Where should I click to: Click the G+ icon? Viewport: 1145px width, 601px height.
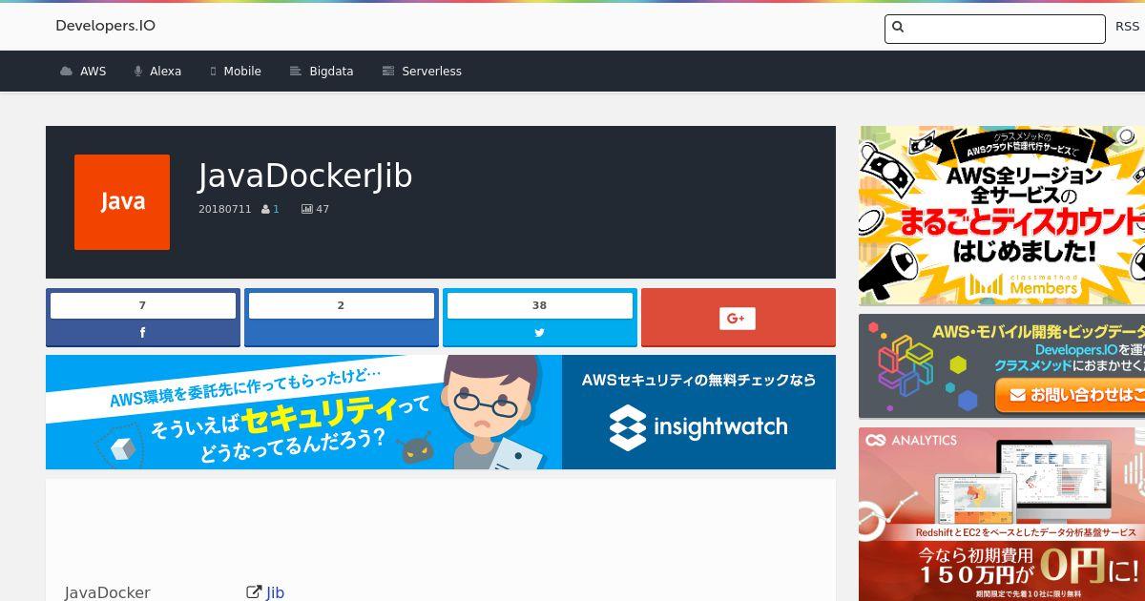pyautogui.click(x=737, y=318)
